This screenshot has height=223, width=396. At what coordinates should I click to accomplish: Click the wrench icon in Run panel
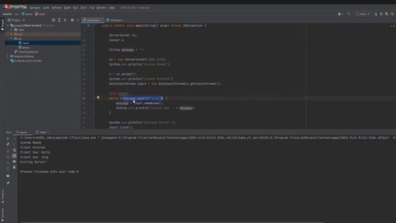point(8,144)
